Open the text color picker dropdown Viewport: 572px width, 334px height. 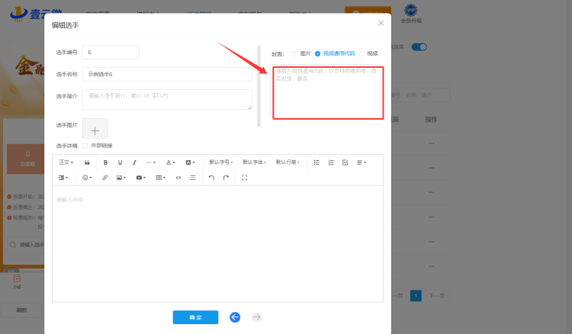coord(171,162)
